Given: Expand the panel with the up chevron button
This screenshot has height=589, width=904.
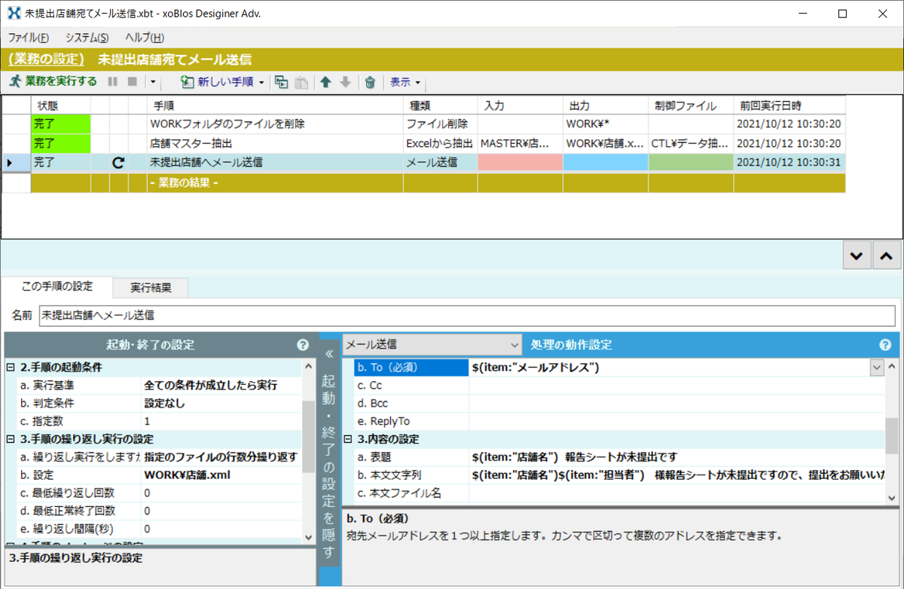Looking at the screenshot, I should [x=886, y=256].
